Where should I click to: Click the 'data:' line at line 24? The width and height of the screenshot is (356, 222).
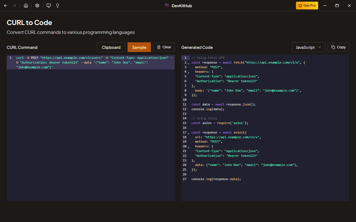[246, 165]
